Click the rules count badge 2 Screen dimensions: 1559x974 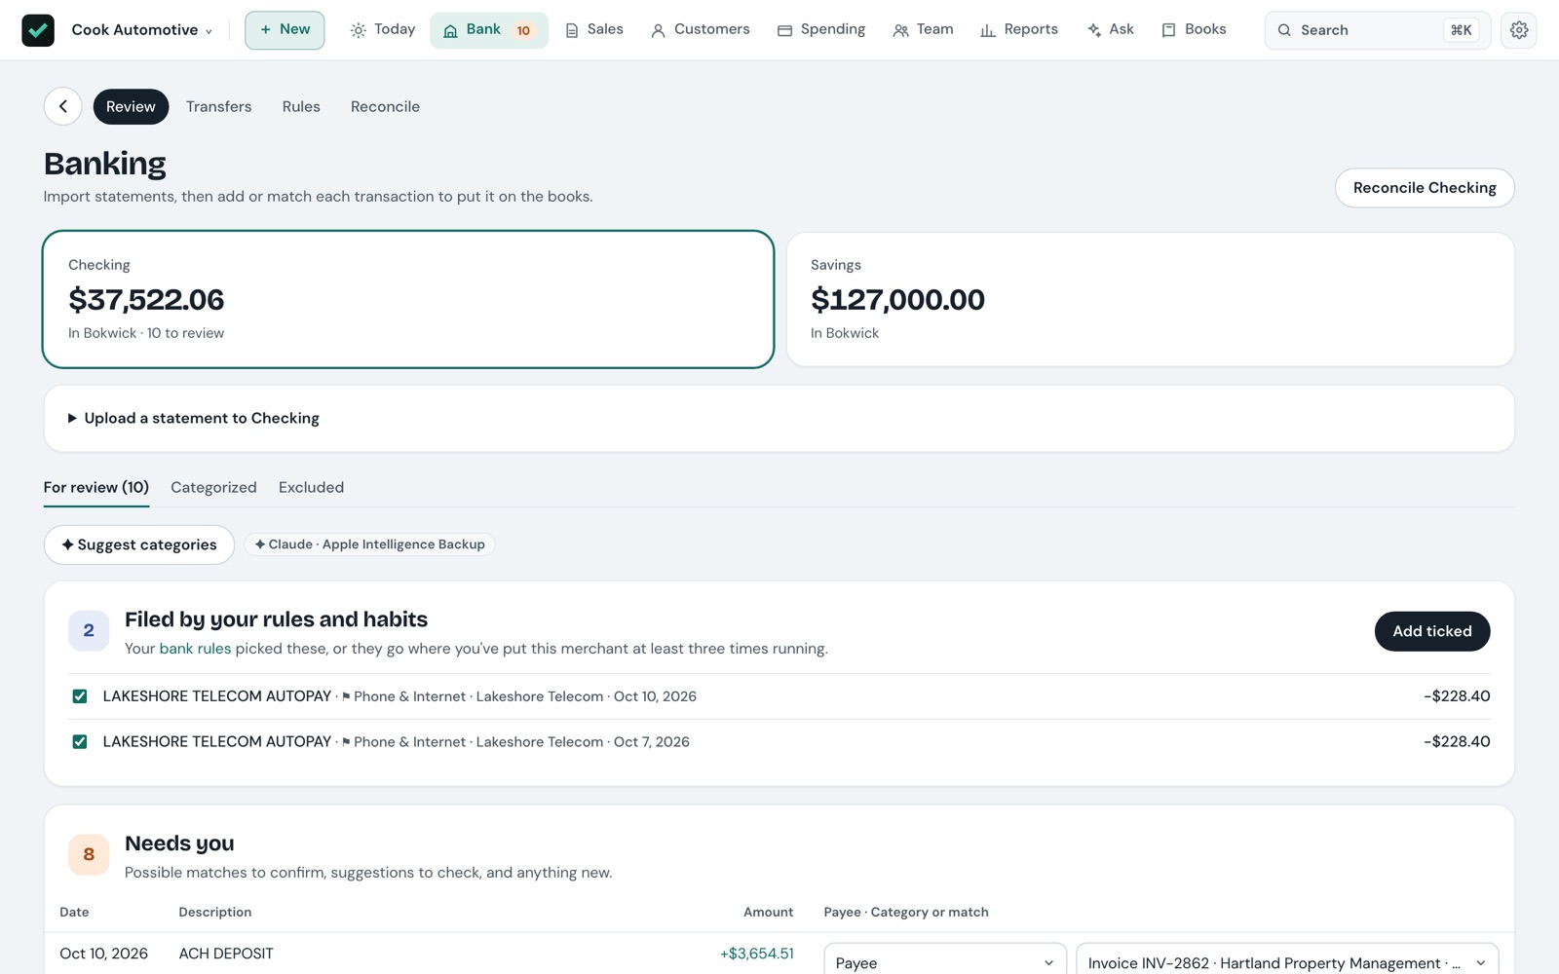tap(89, 630)
